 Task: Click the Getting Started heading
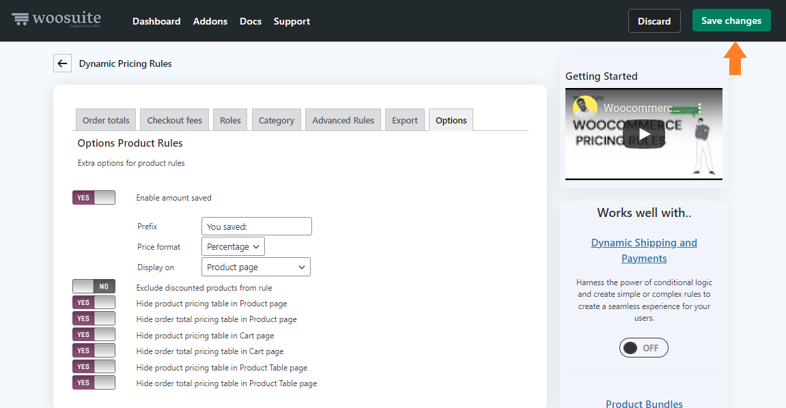[x=602, y=76]
